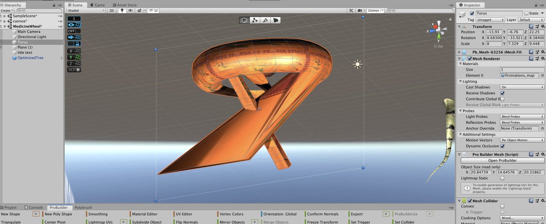
Task: Click hidden objects eye count icon
Action: tap(153, 10)
